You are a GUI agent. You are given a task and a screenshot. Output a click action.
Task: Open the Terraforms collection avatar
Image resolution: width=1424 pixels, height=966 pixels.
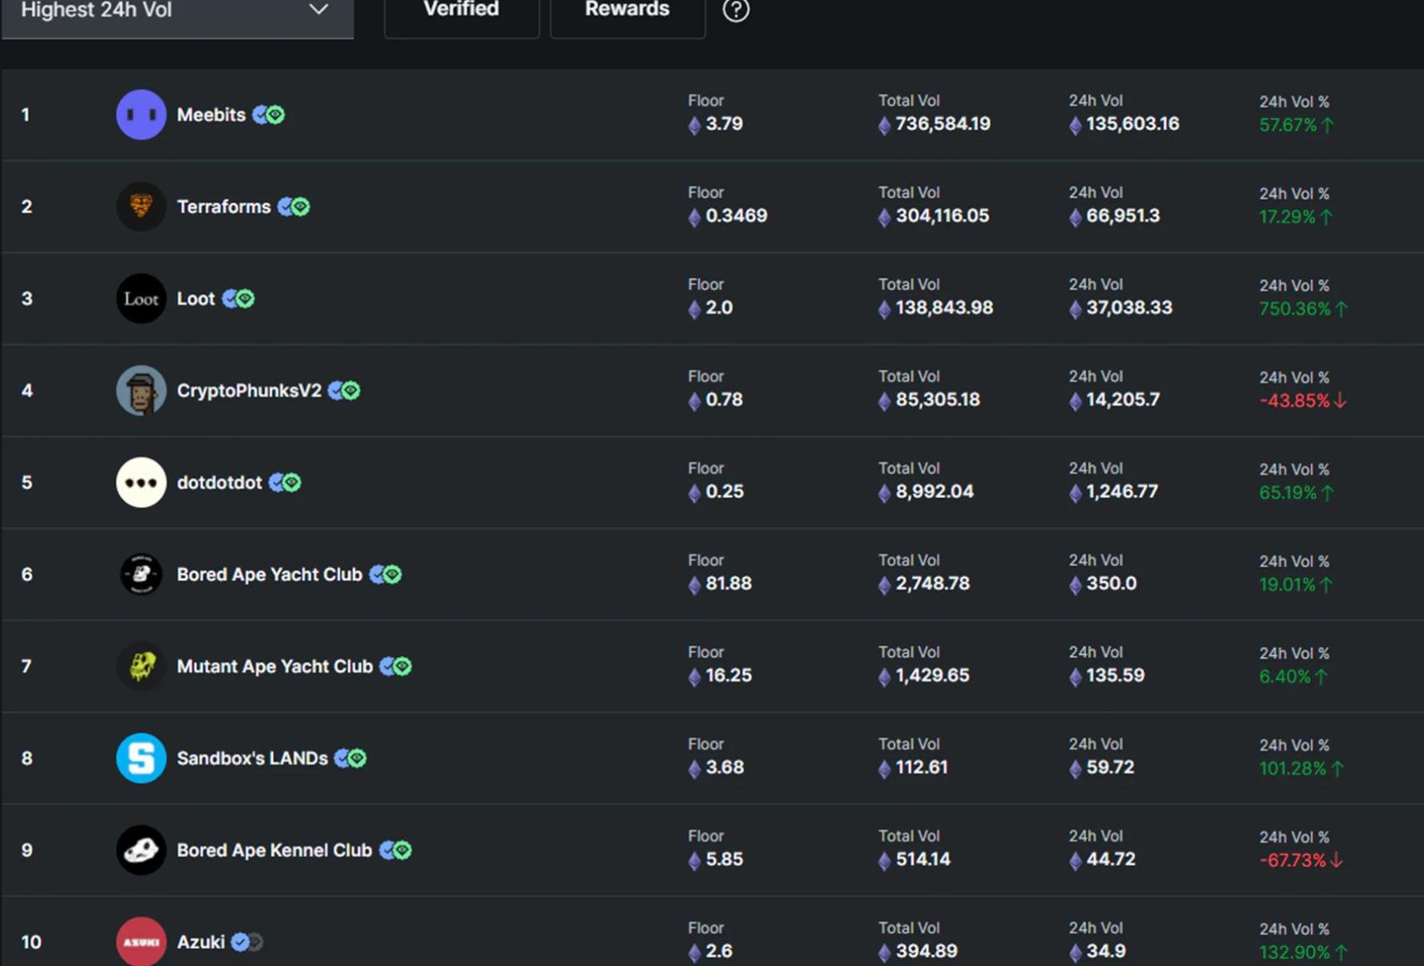141,206
